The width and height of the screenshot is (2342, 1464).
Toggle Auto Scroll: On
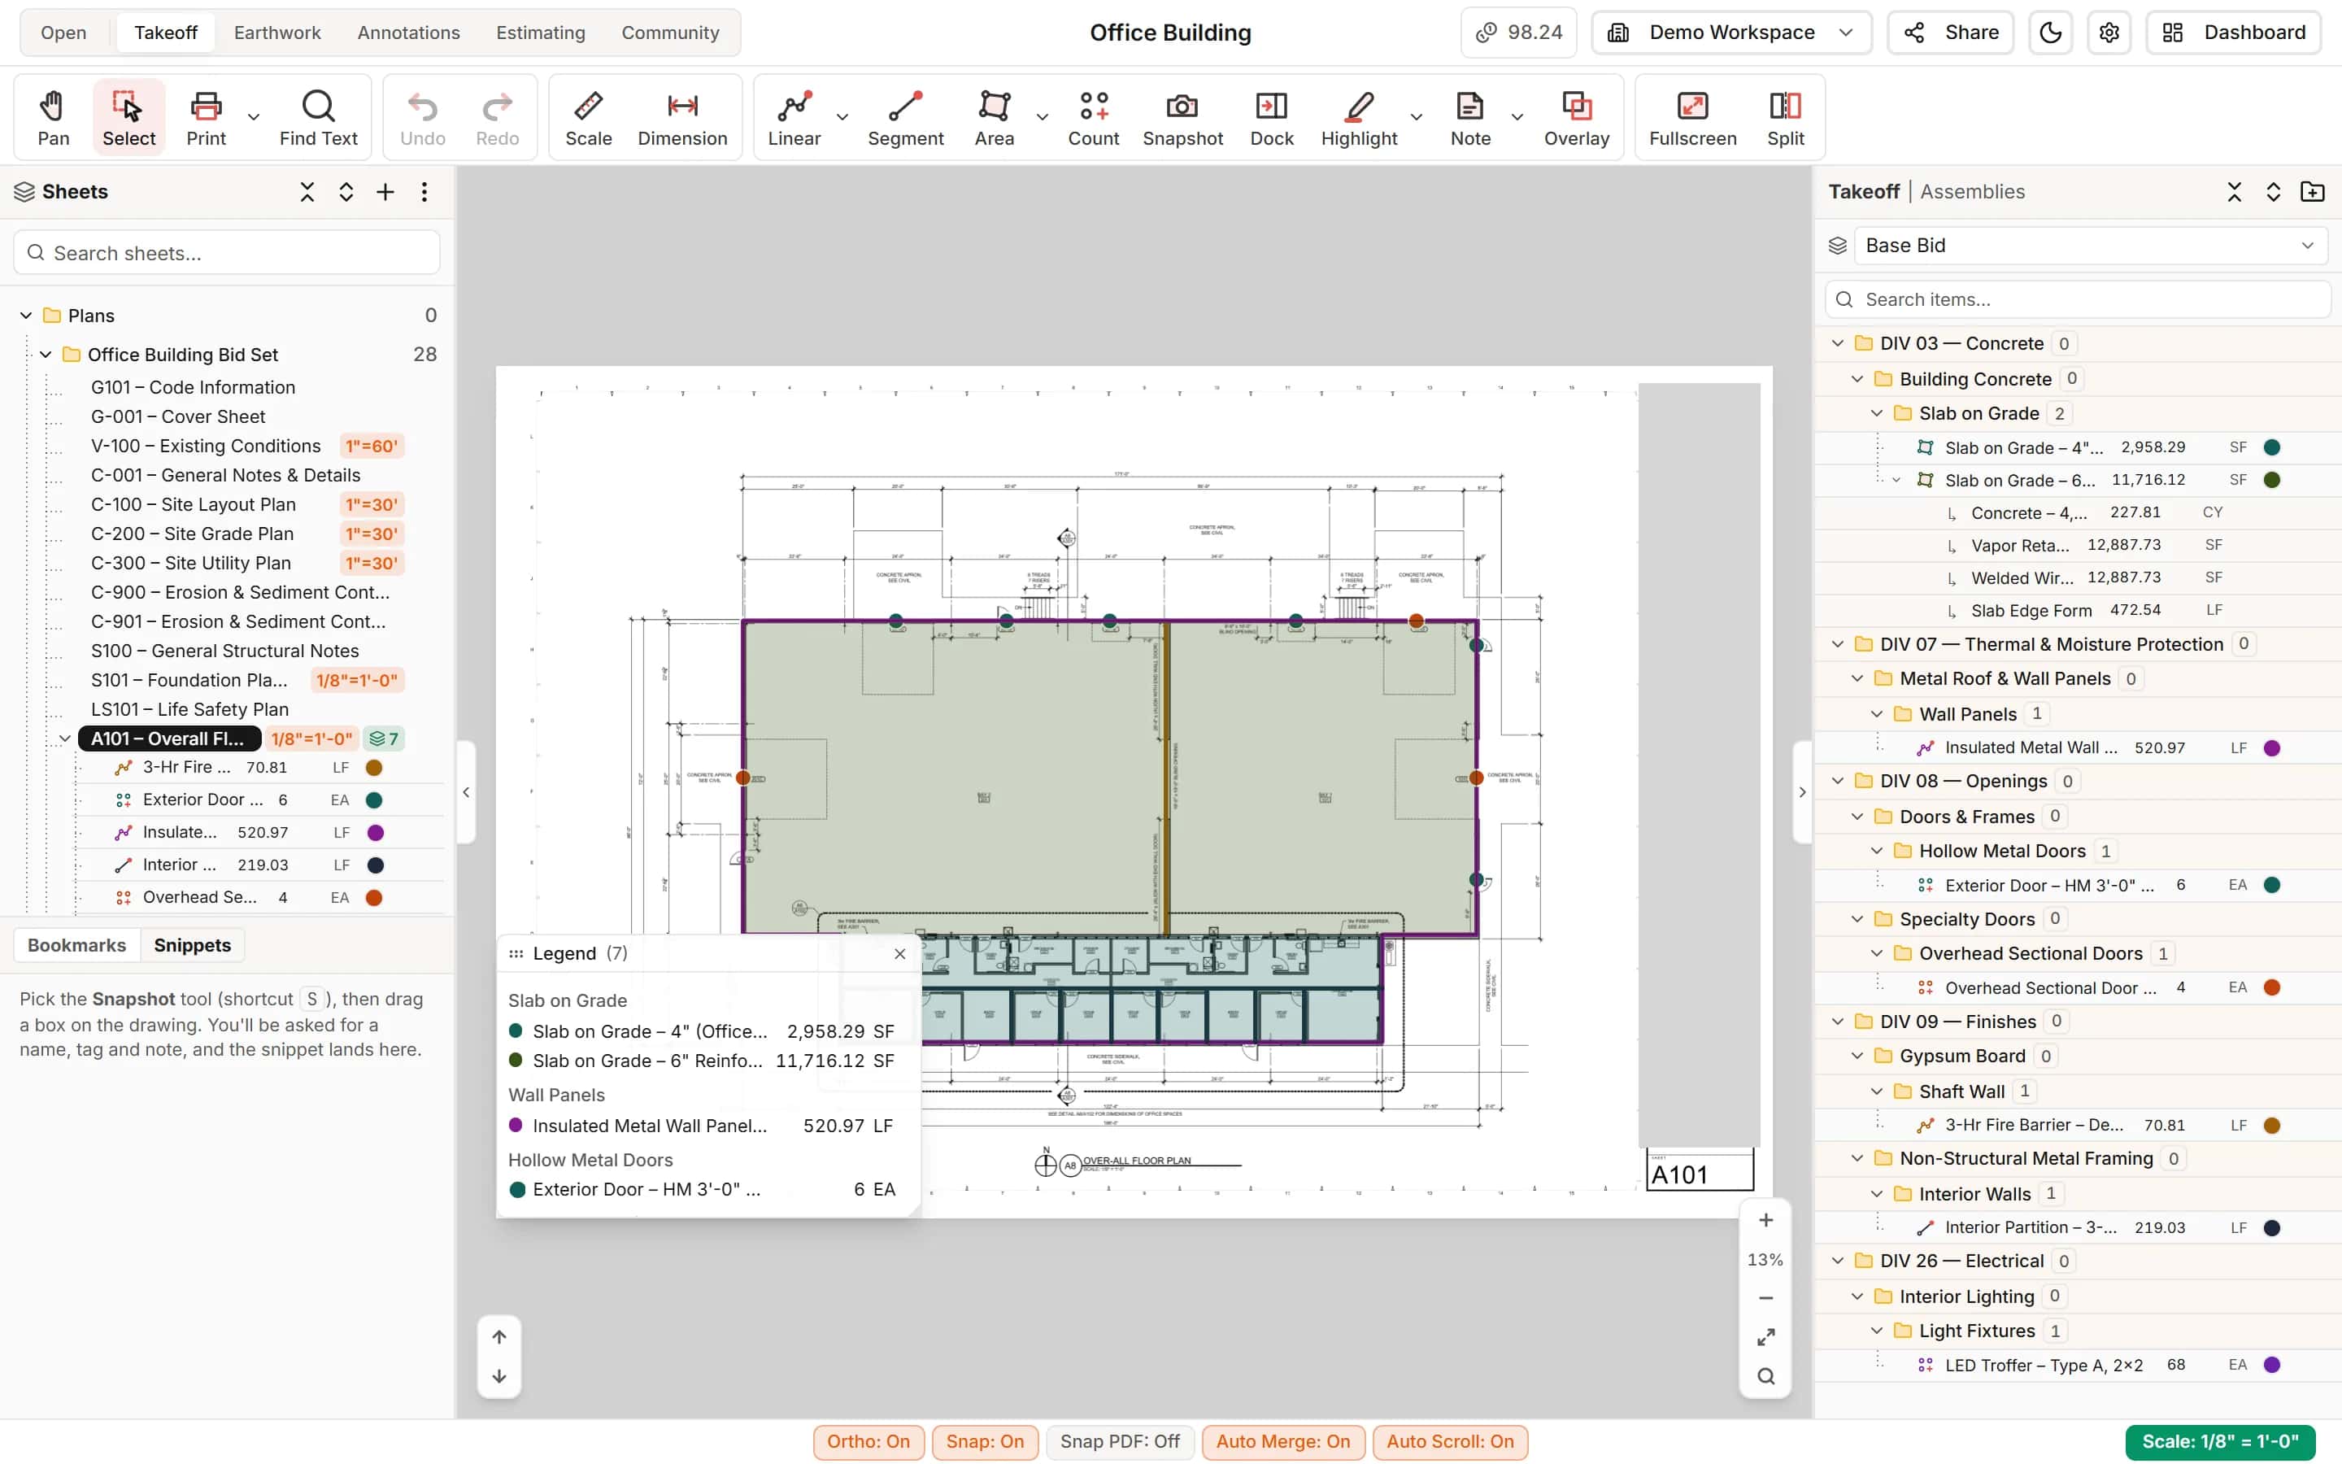click(x=1450, y=1440)
